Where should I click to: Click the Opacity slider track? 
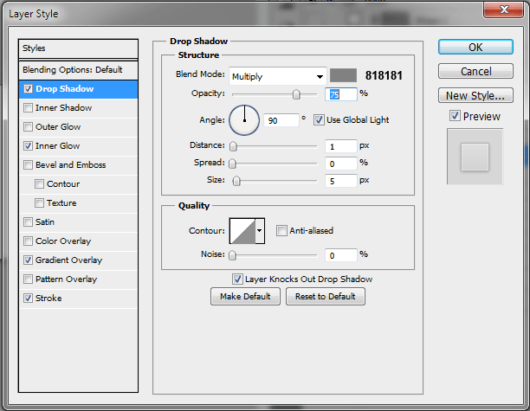click(273, 93)
